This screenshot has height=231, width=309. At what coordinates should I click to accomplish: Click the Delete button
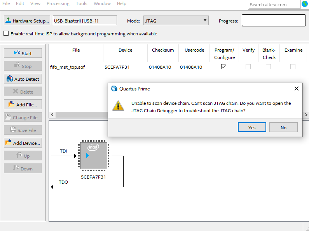pos(23,92)
